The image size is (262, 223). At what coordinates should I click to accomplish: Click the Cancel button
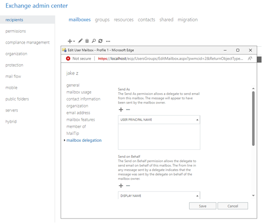[233, 206]
